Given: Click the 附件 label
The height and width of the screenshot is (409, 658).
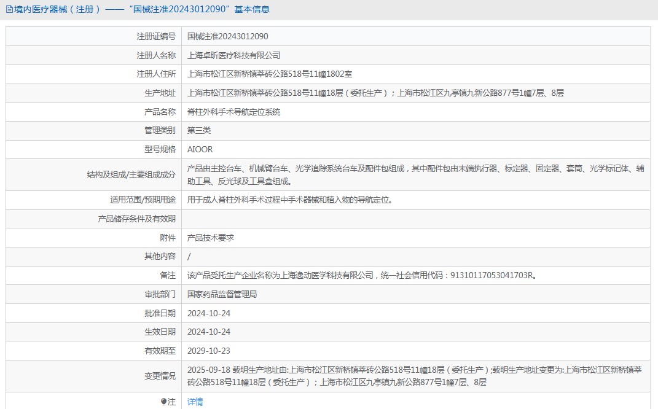Looking at the screenshot, I should click(168, 238).
